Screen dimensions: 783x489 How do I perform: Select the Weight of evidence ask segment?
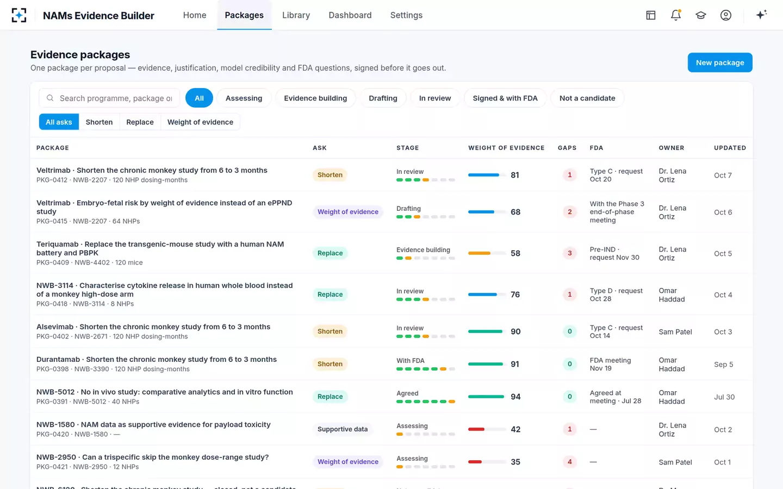(200, 122)
